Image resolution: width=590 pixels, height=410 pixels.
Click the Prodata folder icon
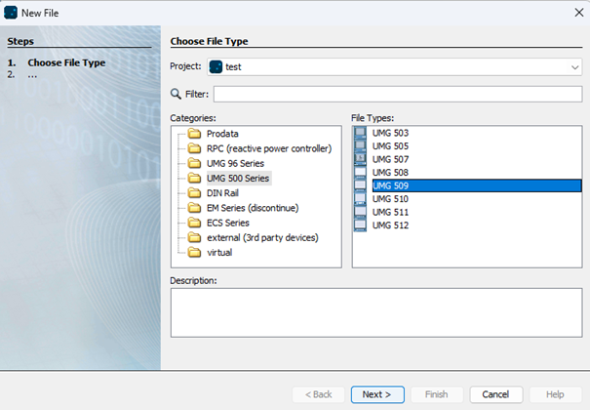coord(194,134)
